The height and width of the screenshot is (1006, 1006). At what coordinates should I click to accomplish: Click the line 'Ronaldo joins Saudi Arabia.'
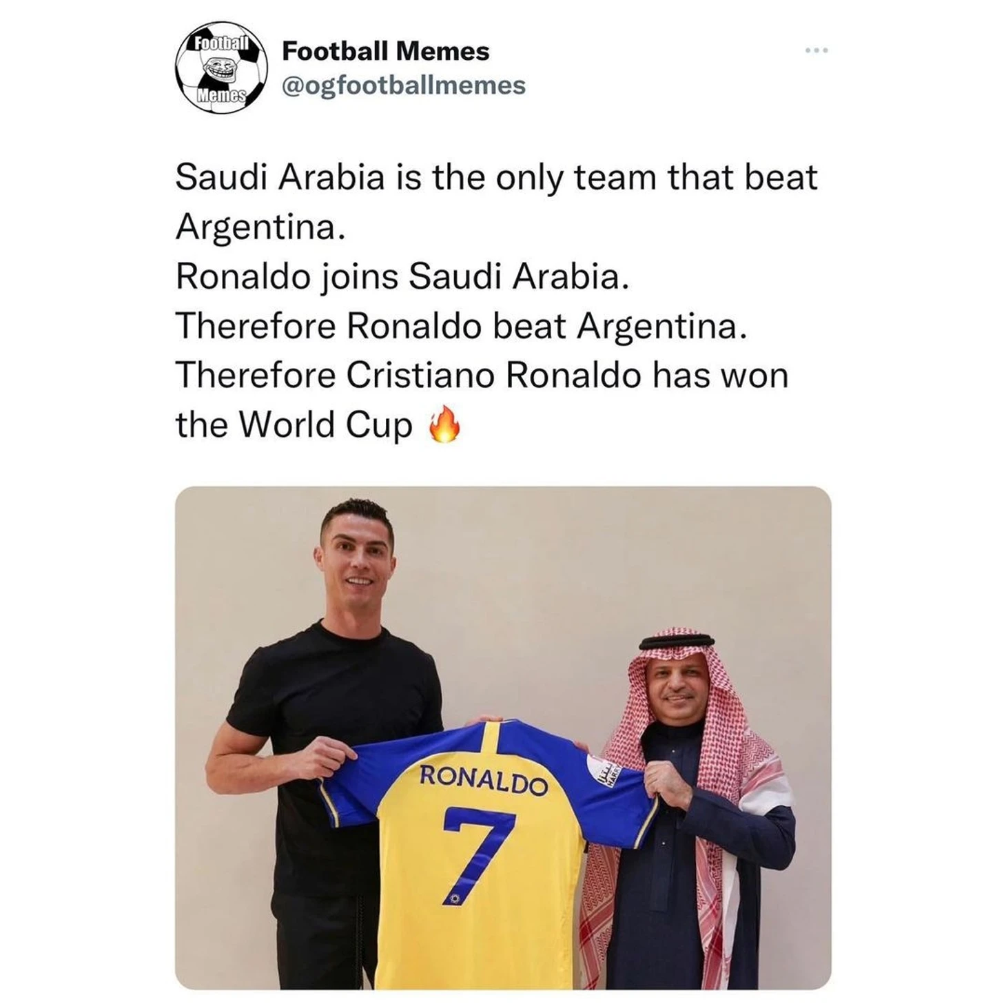402,277
